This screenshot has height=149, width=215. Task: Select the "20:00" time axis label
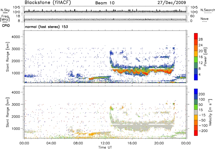[159, 143]
